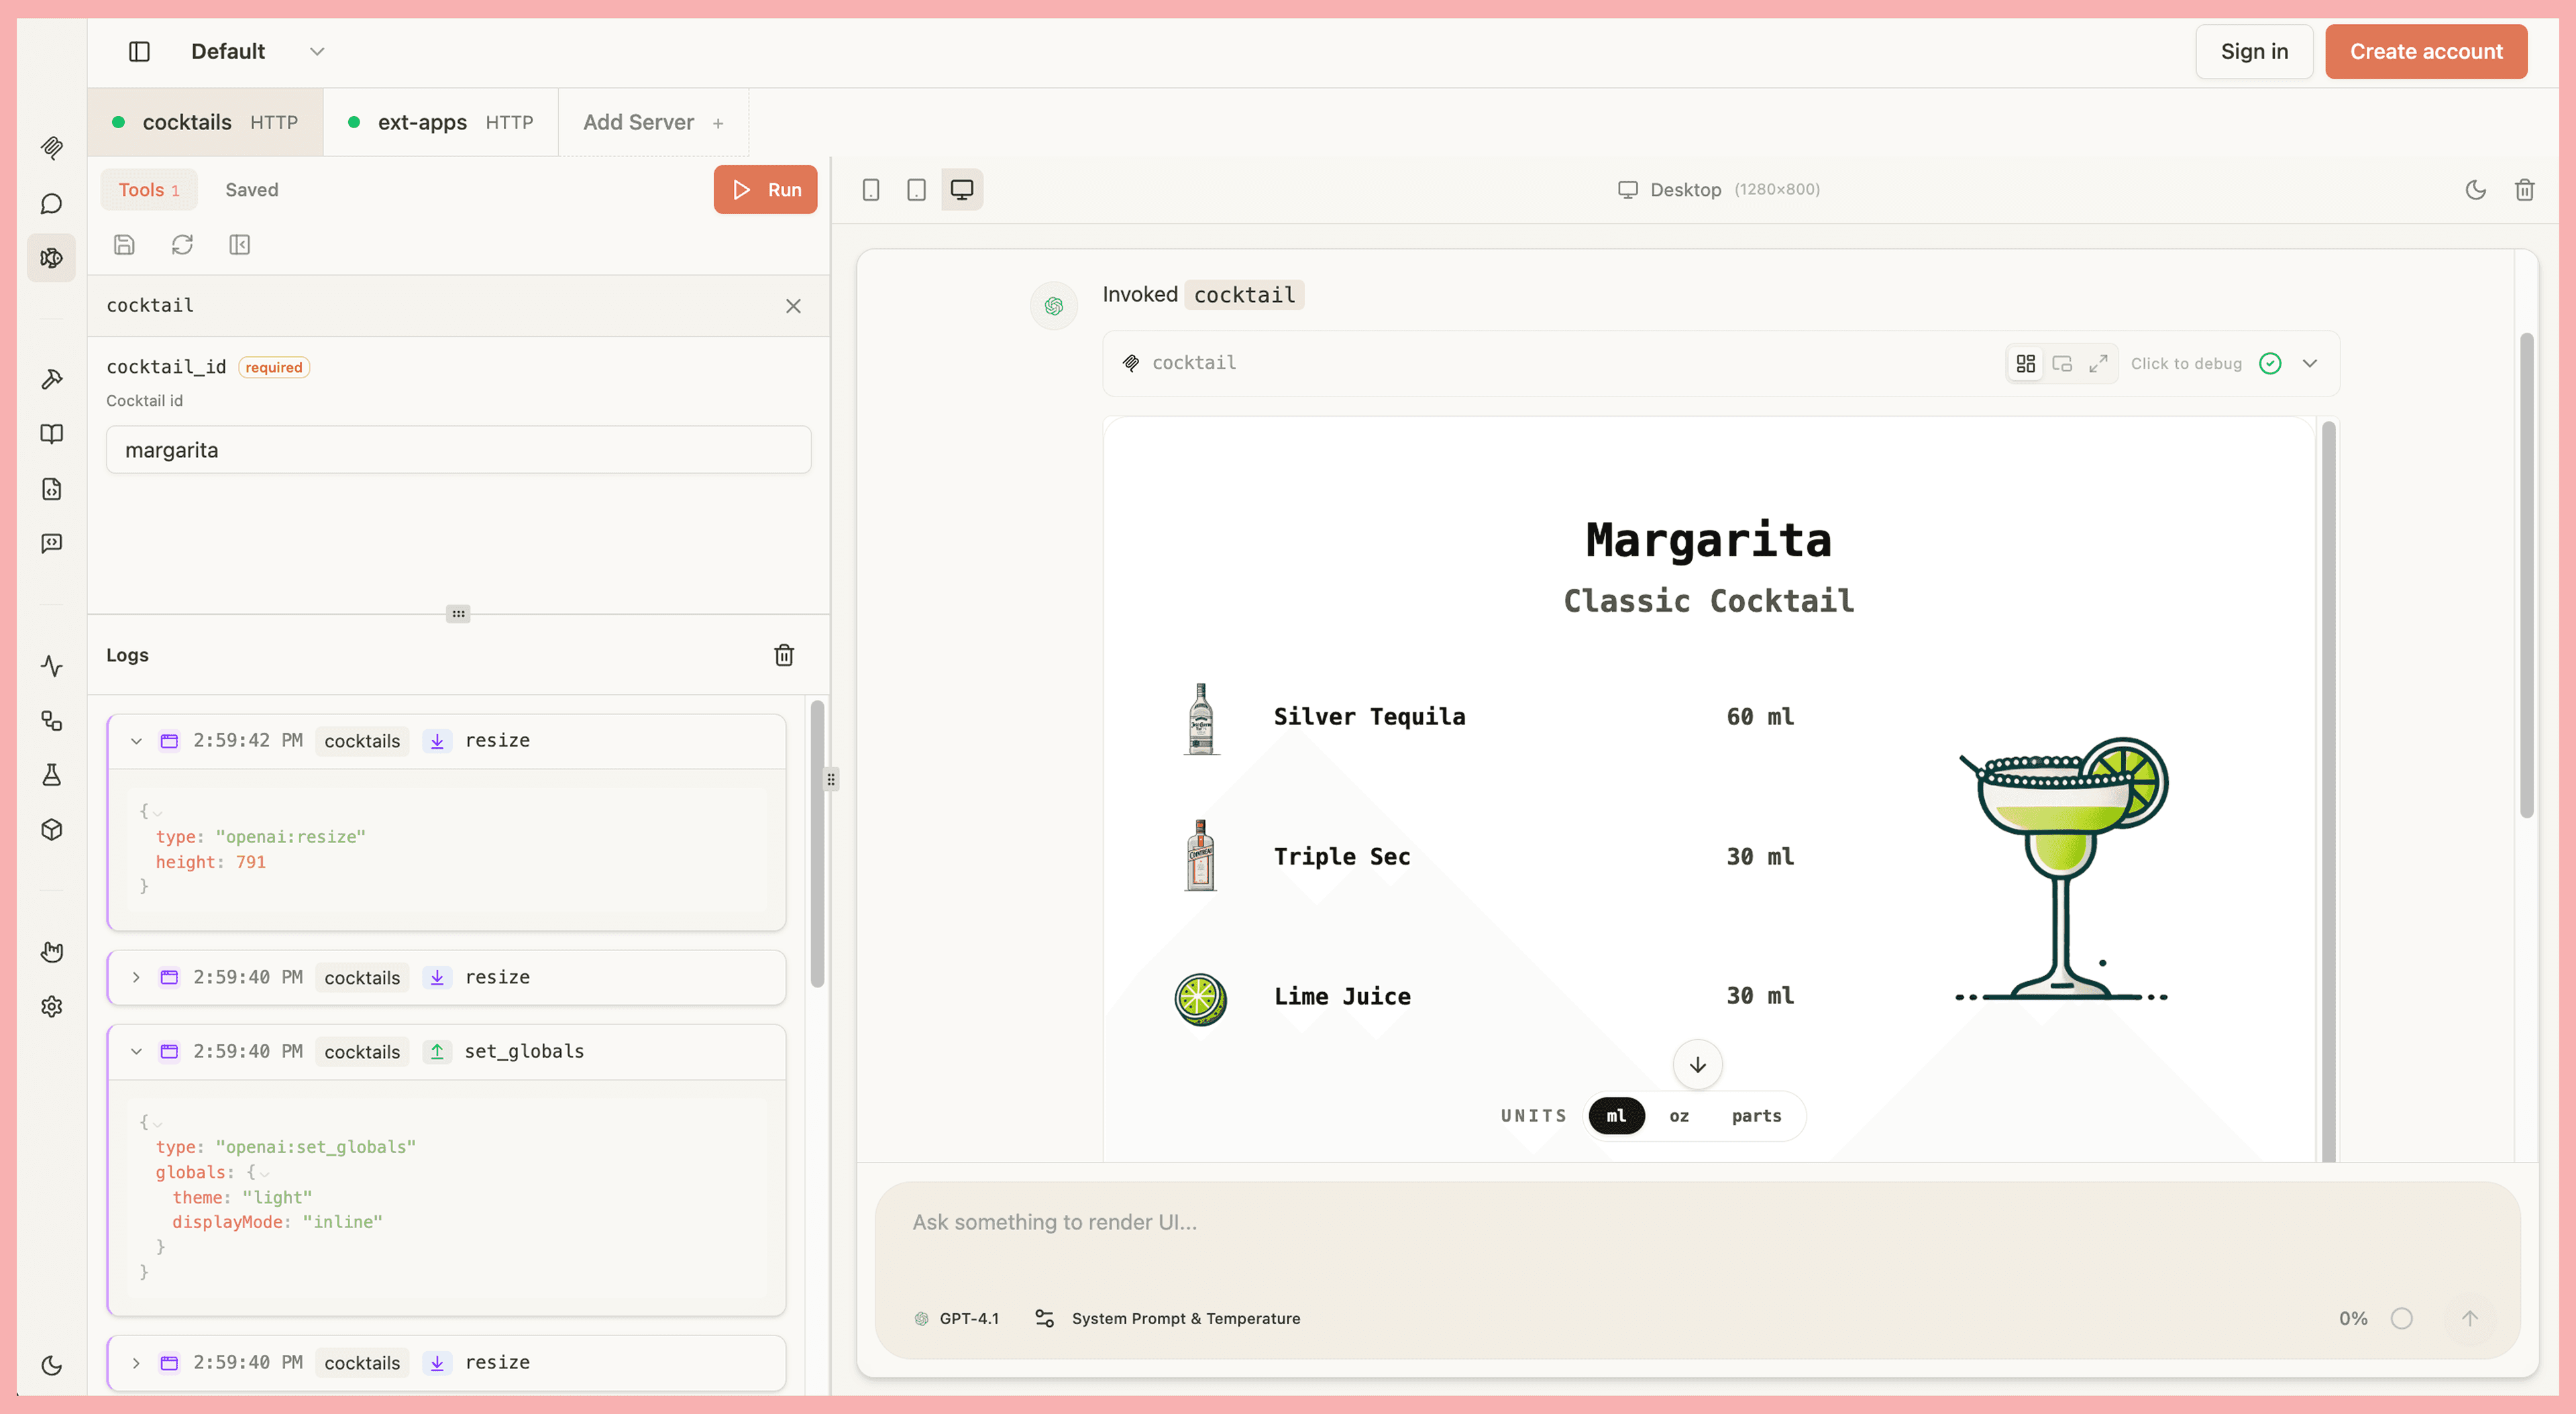Click the refresh tools icon
2576x1414 pixels.
coord(182,245)
